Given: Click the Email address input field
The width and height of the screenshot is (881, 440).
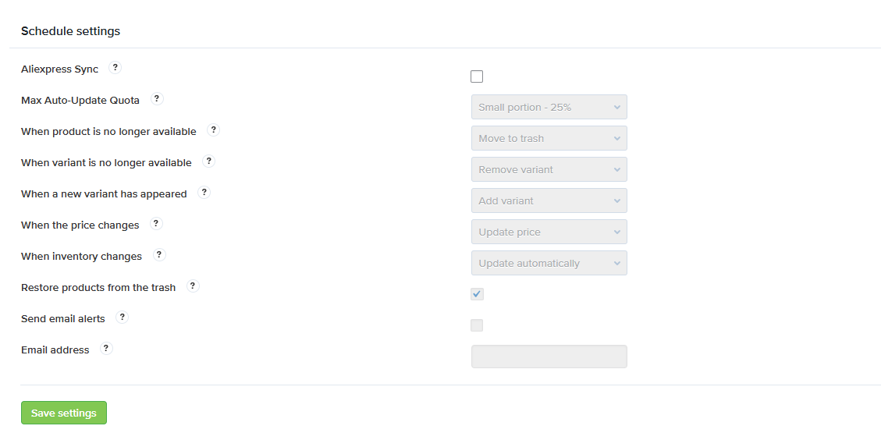Looking at the screenshot, I should [x=549, y=357].
